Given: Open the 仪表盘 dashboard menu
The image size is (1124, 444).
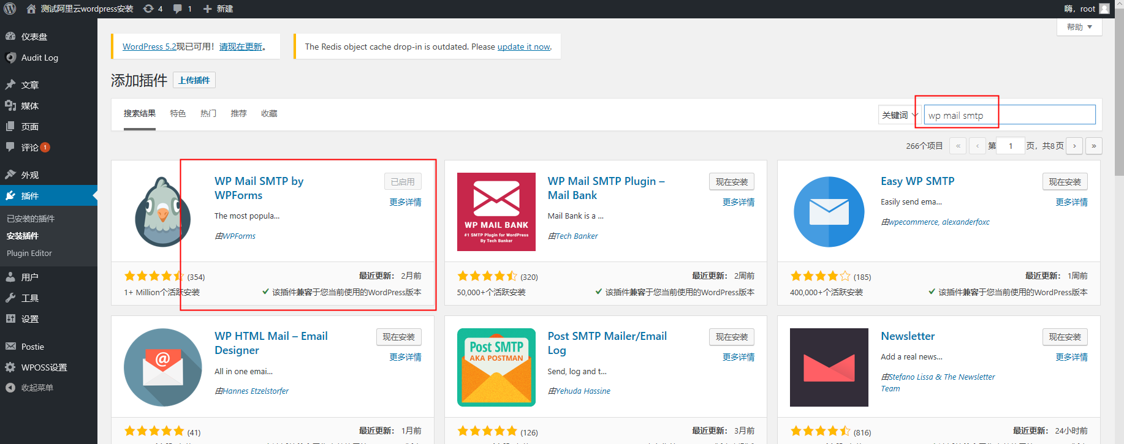Looking at the screenshot, I should tap(34, 37).
